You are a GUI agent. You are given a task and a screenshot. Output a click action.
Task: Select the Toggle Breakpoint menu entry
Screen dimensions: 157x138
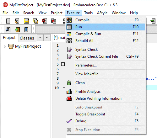[105, 114]
